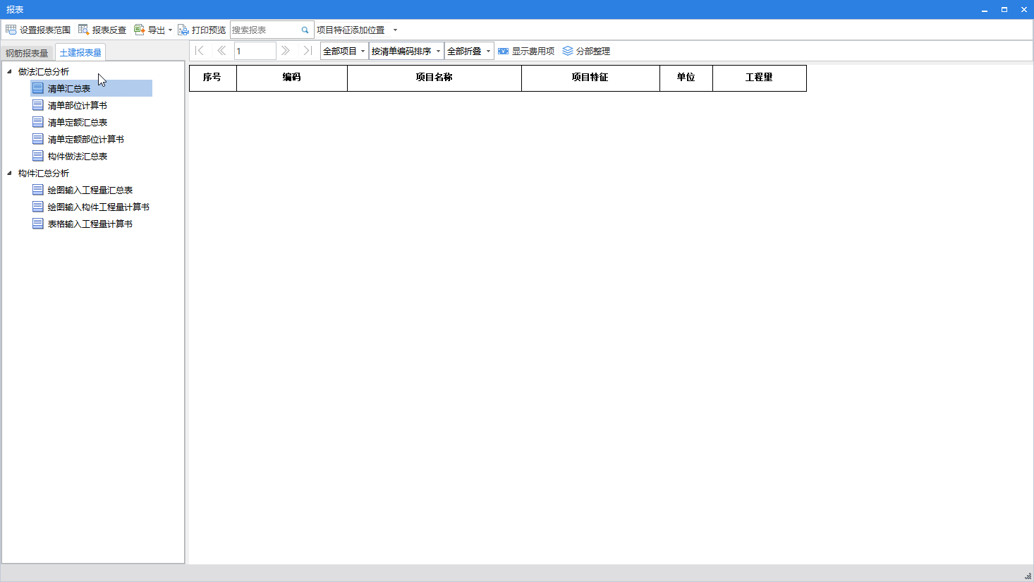Click the 项目名称 column header
Viewport: 1034px width, 582px height.
[434, 78]
